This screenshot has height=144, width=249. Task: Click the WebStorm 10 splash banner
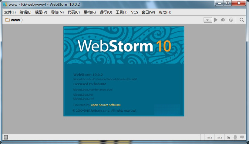(124, 45)
